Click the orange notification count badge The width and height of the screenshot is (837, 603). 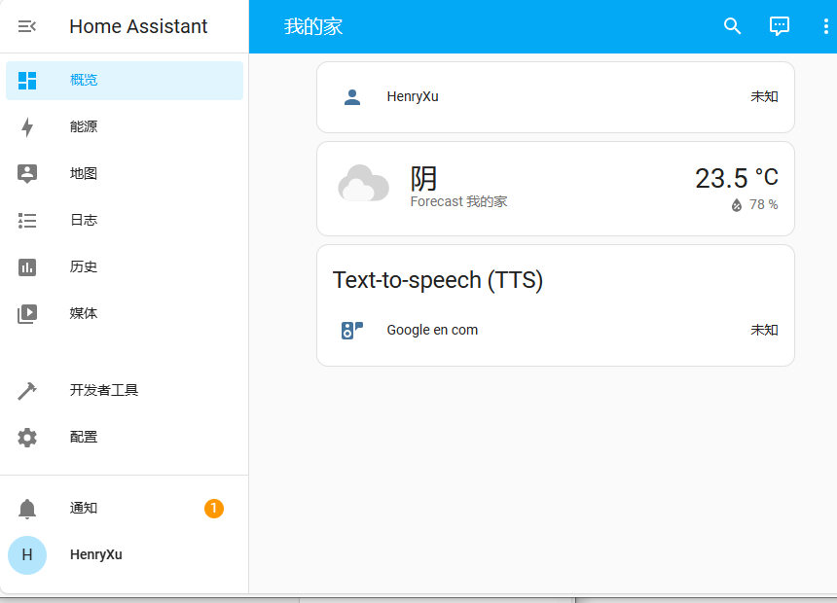pyautogui.click(x=214, y=508)
